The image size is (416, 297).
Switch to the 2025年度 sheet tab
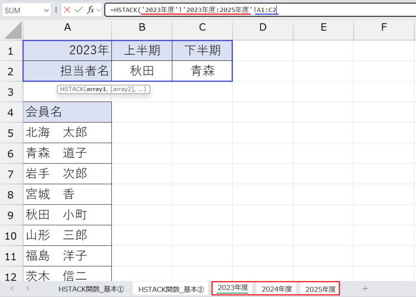[321, 289]
